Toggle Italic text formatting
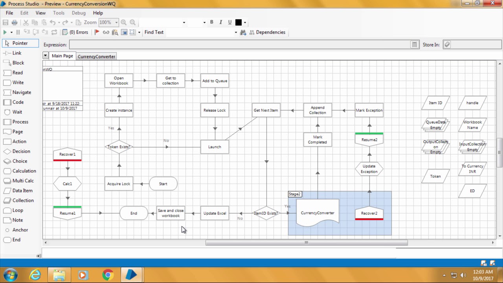 [221, 22]
